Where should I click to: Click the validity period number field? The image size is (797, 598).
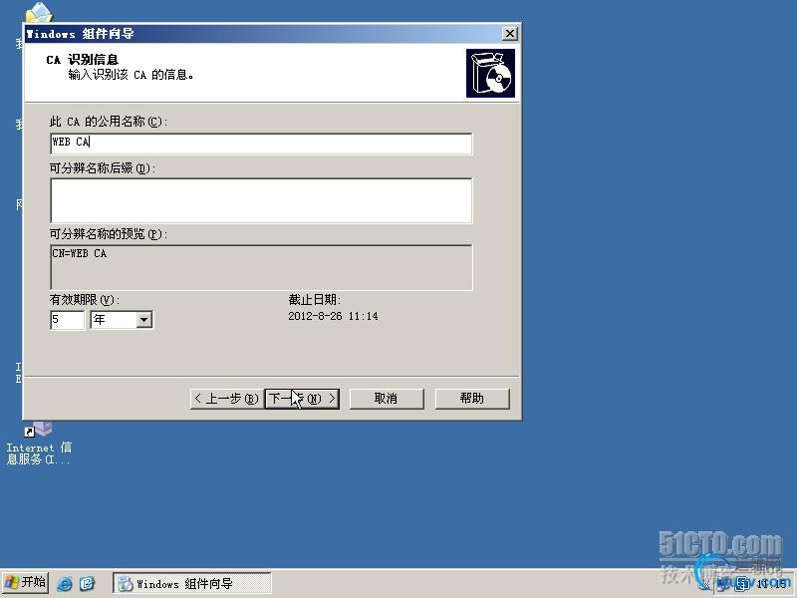pyautogui.click(x=67, y=320)
